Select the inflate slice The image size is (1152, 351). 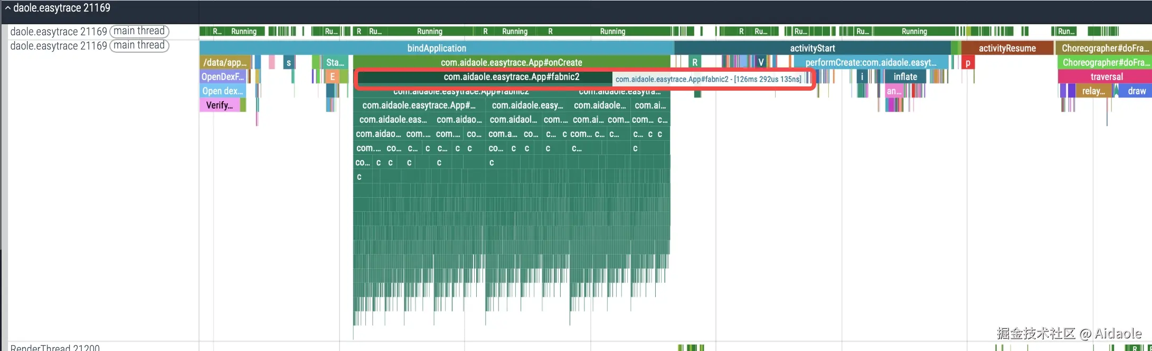click(x=905, y=76)
